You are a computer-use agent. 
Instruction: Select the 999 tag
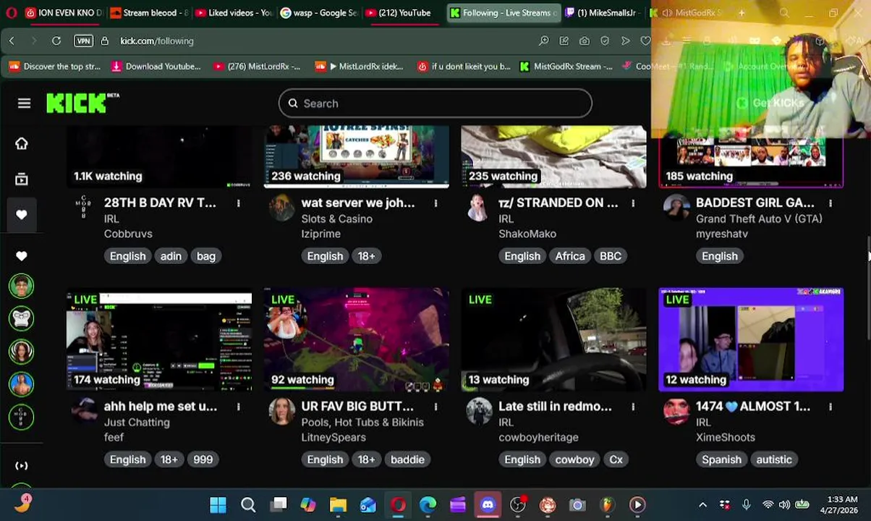click(x=203, y=459)
